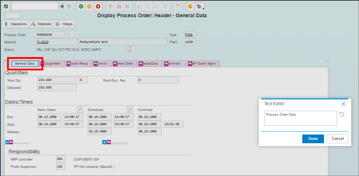Click the Process Order Data text field
Viewport: 359px width, 176px height.
coord(301,118)
